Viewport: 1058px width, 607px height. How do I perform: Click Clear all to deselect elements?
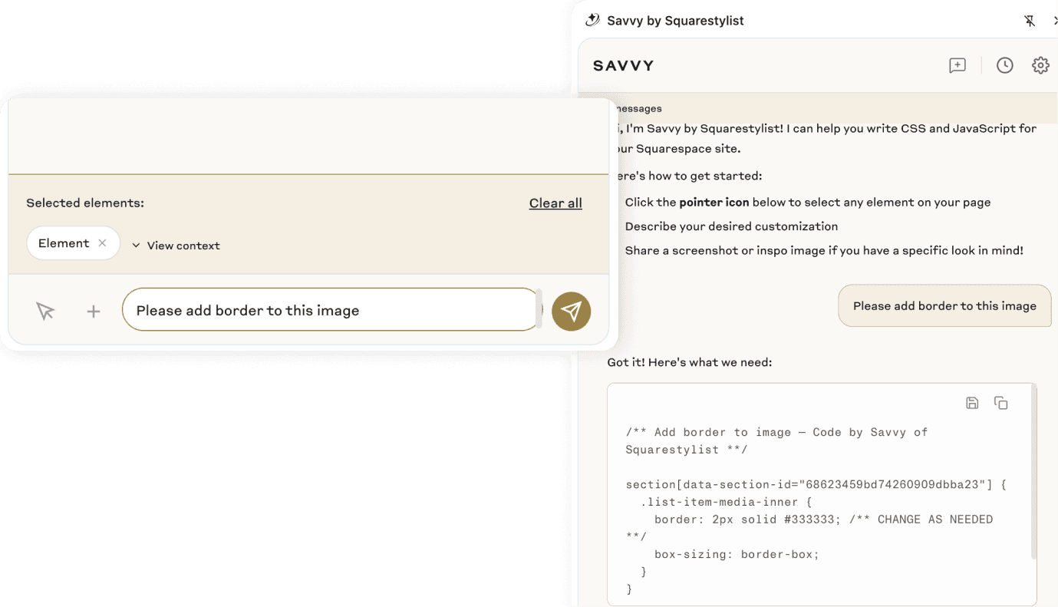pyautogui.click(x=555, y=203)
